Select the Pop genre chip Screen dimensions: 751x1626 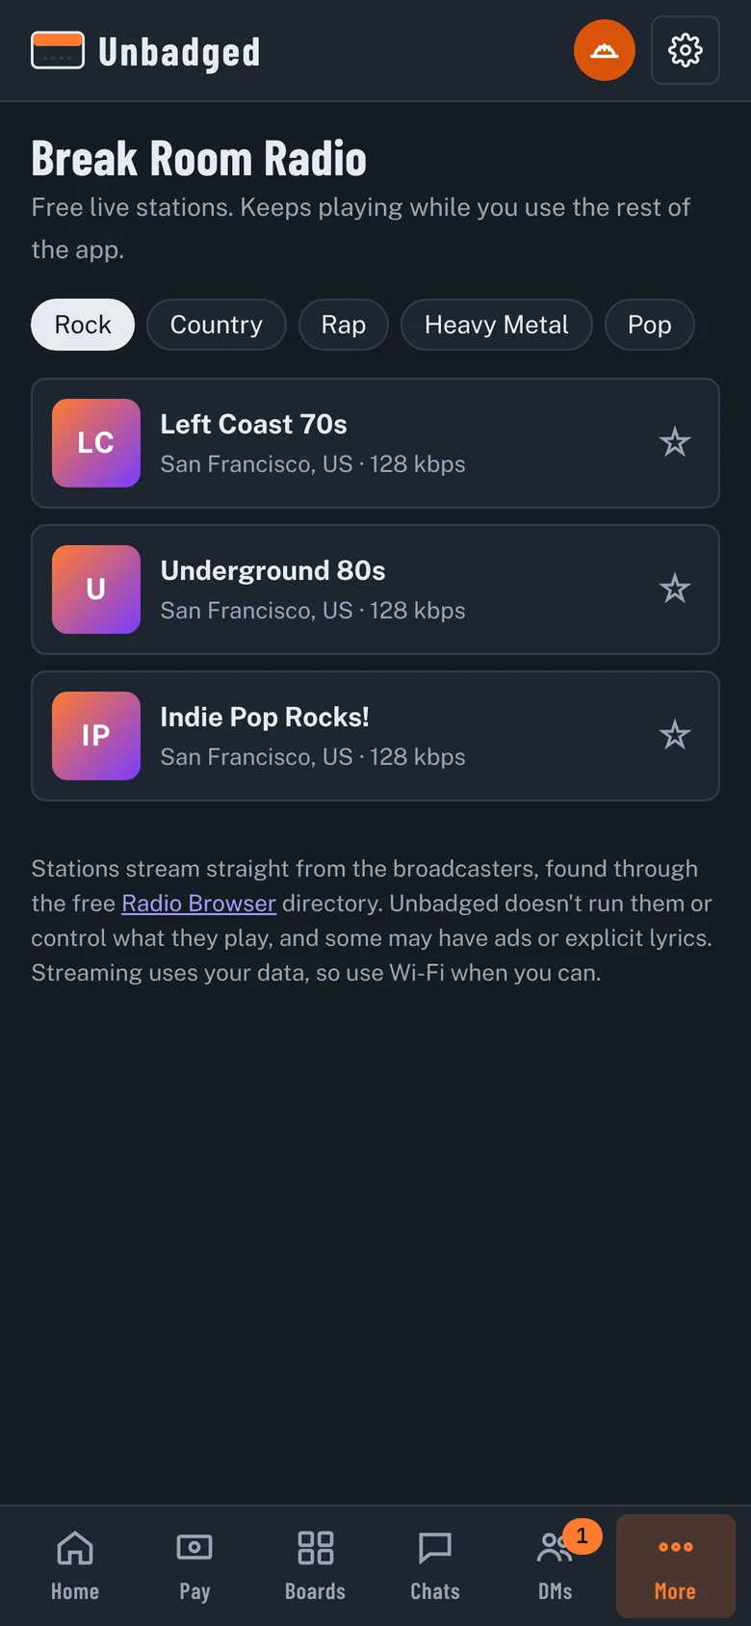pyautogui.click(x=650, y=325)
